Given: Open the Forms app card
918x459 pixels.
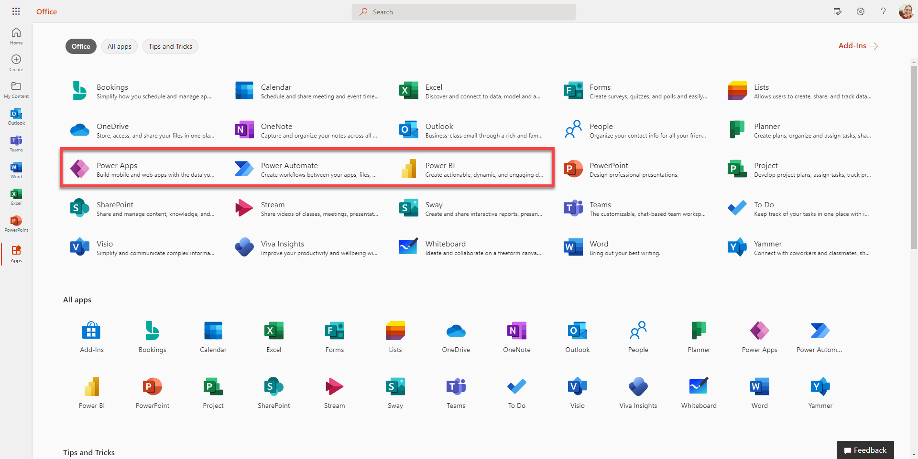Looking at the screenshot, I should 635,91.
